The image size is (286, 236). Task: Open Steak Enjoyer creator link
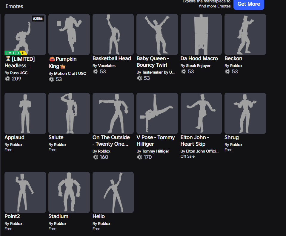(x=198, y=66)
